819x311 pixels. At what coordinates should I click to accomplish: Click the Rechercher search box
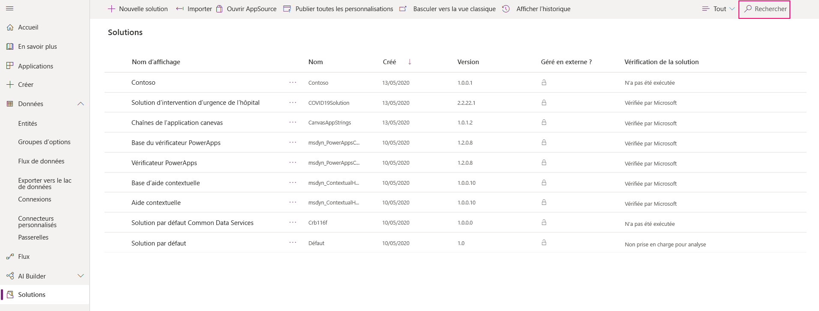click(765, 9)
